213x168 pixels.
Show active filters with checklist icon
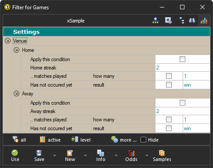tap(50, 140)
